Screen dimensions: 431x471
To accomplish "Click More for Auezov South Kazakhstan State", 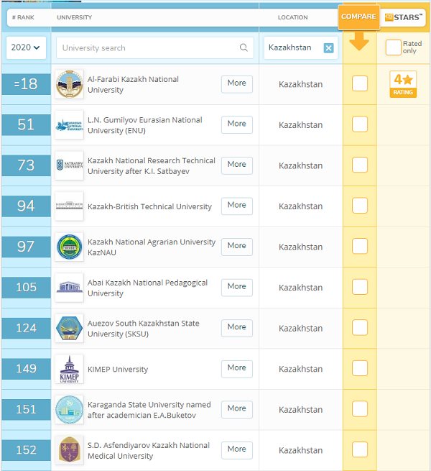I will 237,328.
